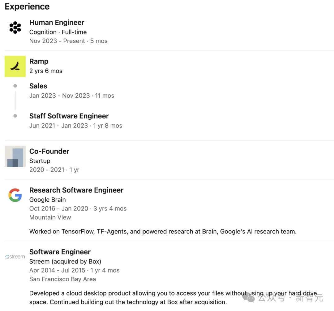Viewport: 334px width, 311px height.
Task: Click the Google Brain company text
Action: point(48,200)
